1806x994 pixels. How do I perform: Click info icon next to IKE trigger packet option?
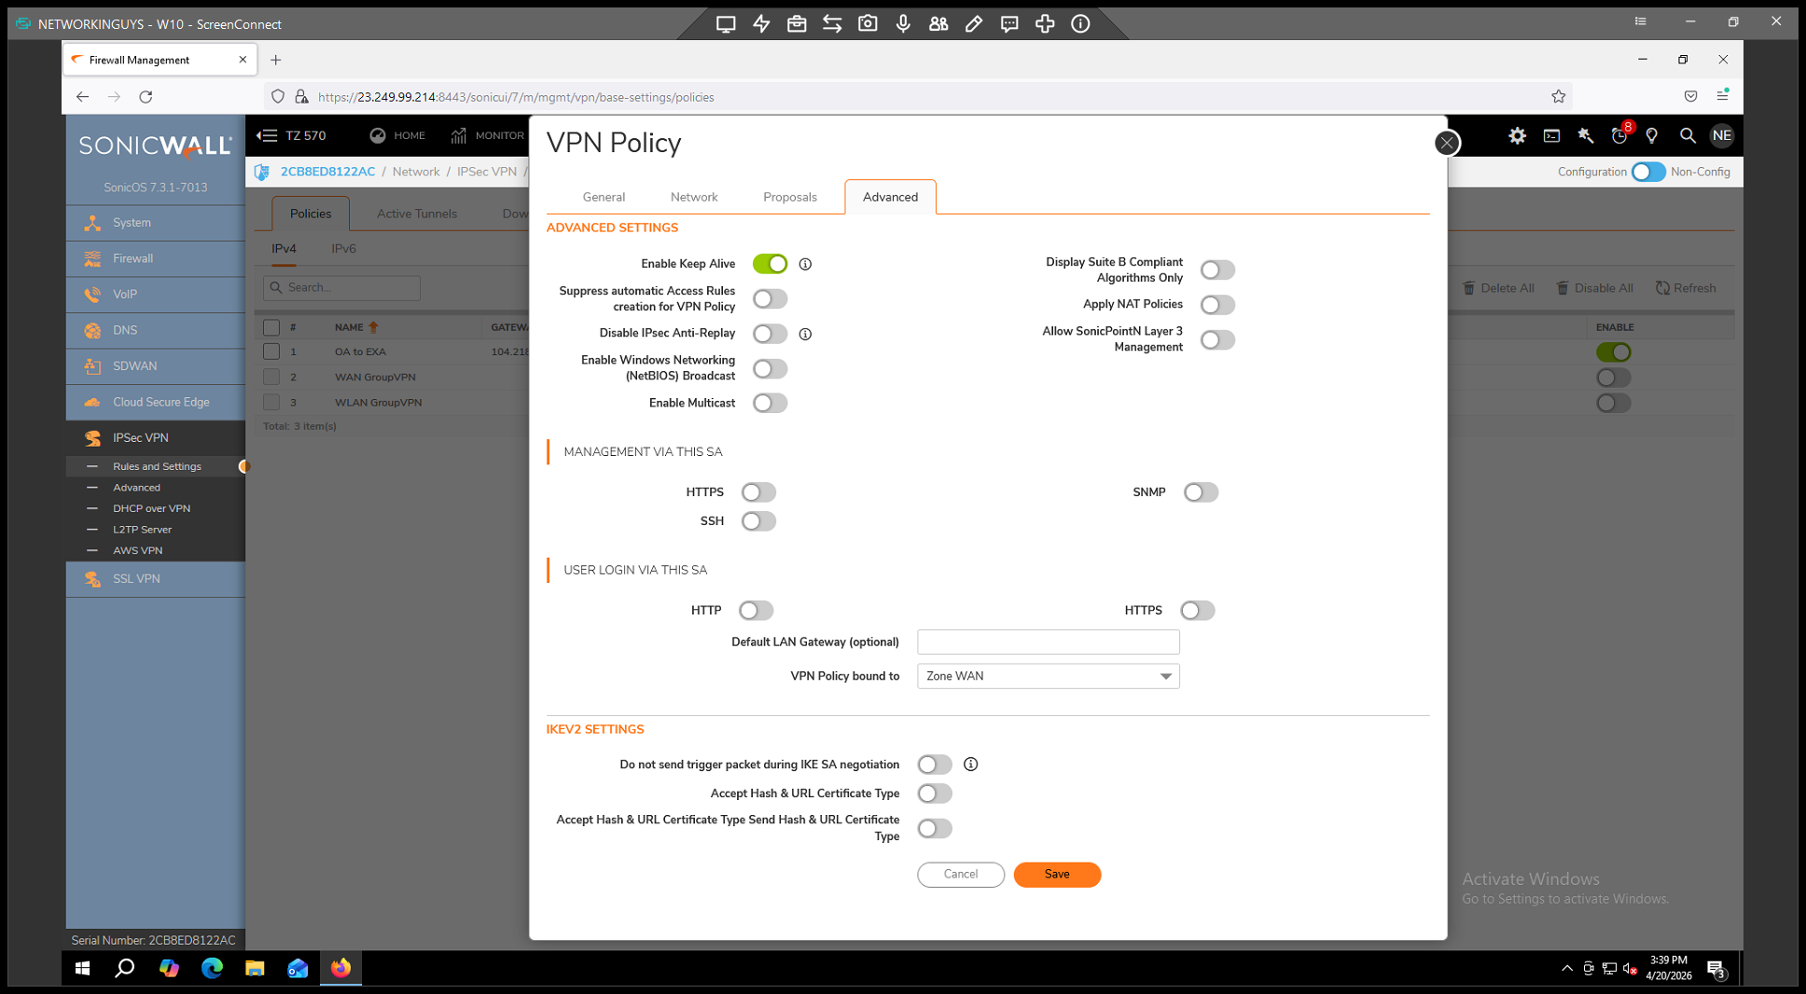click(970, 765)
